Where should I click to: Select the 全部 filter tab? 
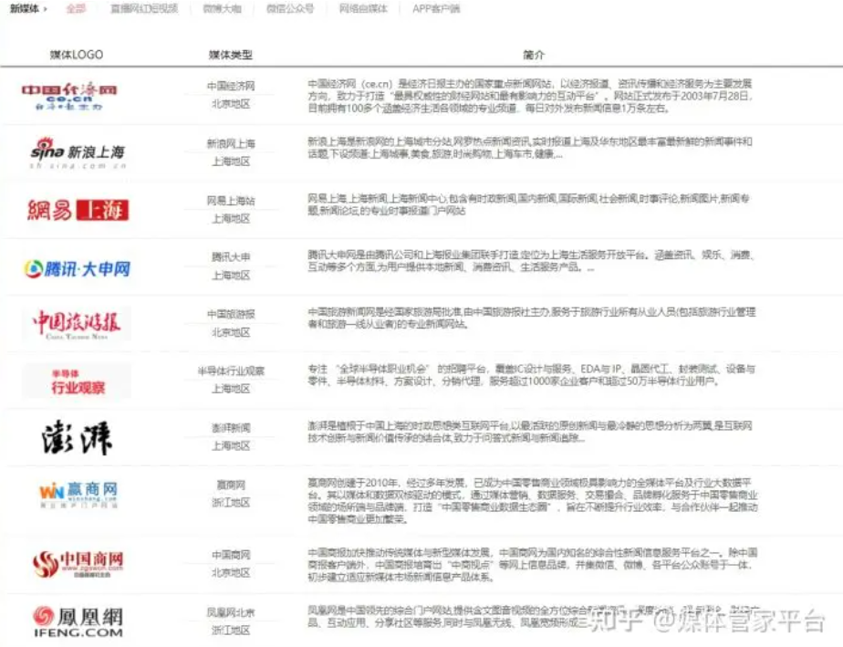76,8
